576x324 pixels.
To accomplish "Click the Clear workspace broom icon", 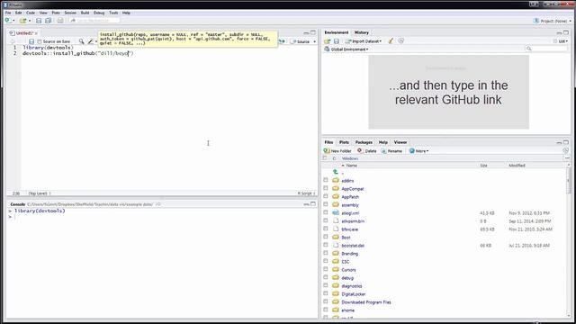I will [391, 41].
